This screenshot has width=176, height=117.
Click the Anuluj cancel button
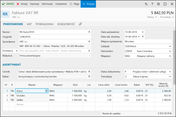click(x=22, y=4)
